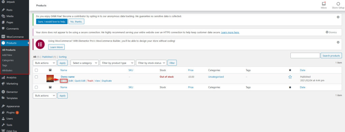Screen dimensions: 345x132
Task: Click the Search products button
Action: [x=331, y=56]
